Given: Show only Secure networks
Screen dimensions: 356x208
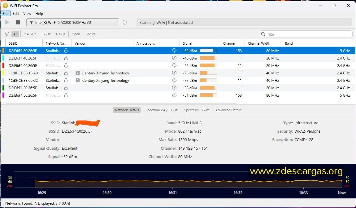Looking at the screenshot, I should (90, 34).
